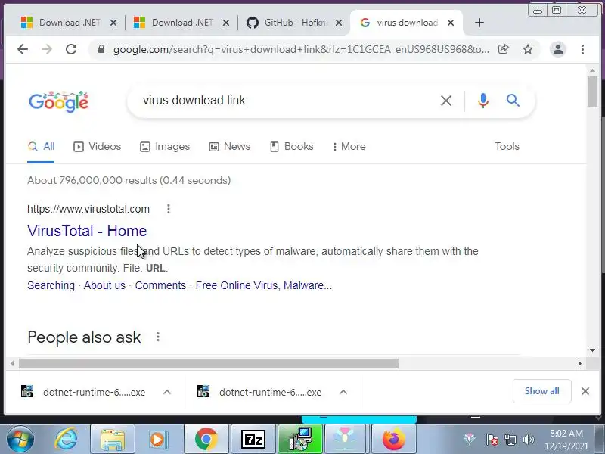Click the taskbar clock showing 8:02 AM
Screen dimensions: 605x454
(566, 440)
